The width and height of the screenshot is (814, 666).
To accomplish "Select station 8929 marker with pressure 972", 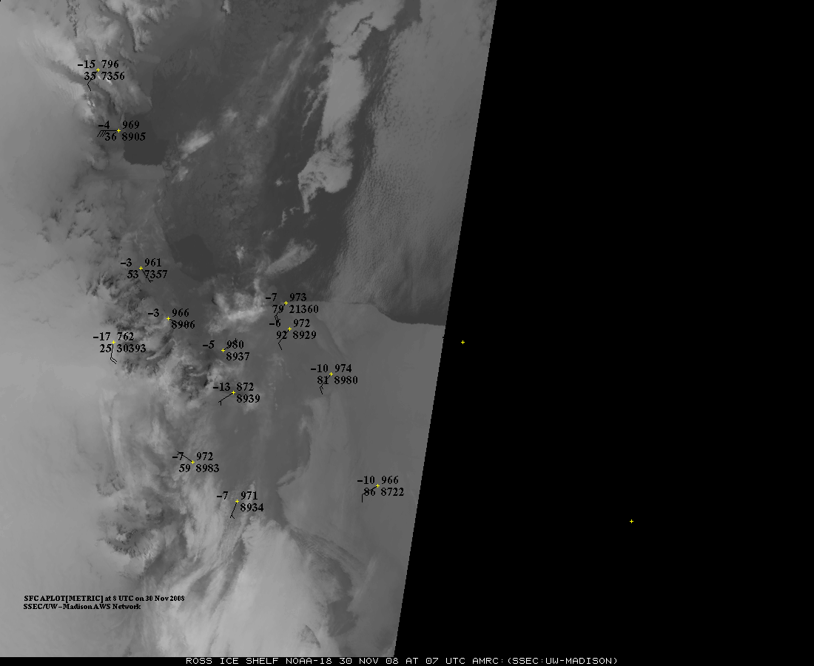I will 289,329.
